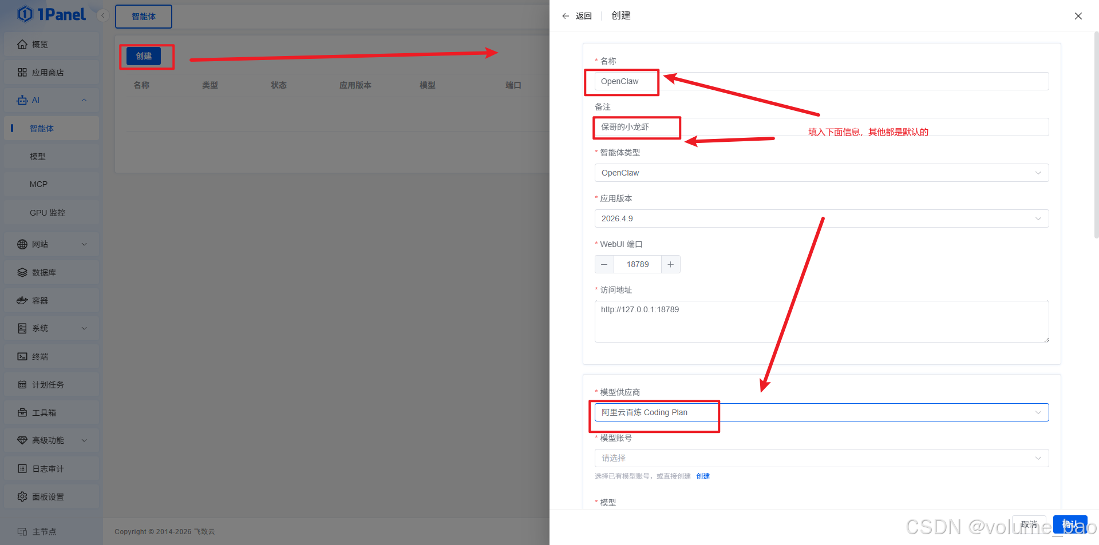The width and height of the screenshot is (1099, 545).
Task: Click the 创建 link under 模型账号
Action: 703,476
